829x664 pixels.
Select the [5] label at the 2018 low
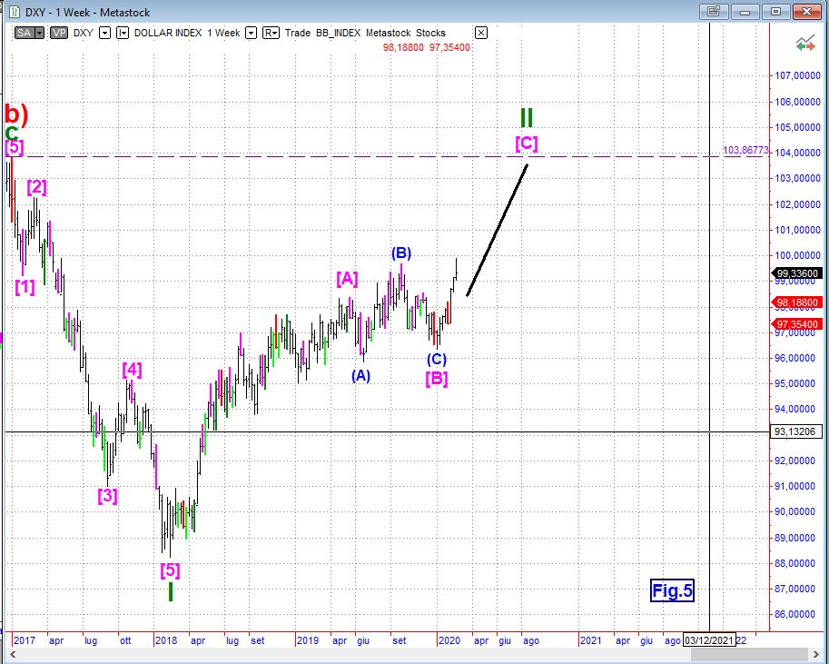tap(170, 570)
